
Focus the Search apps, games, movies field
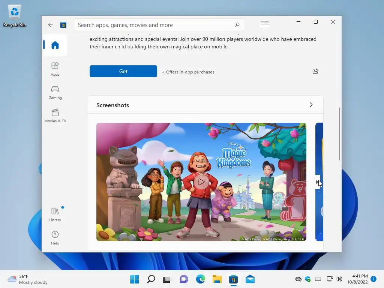(x=159, y=25)
